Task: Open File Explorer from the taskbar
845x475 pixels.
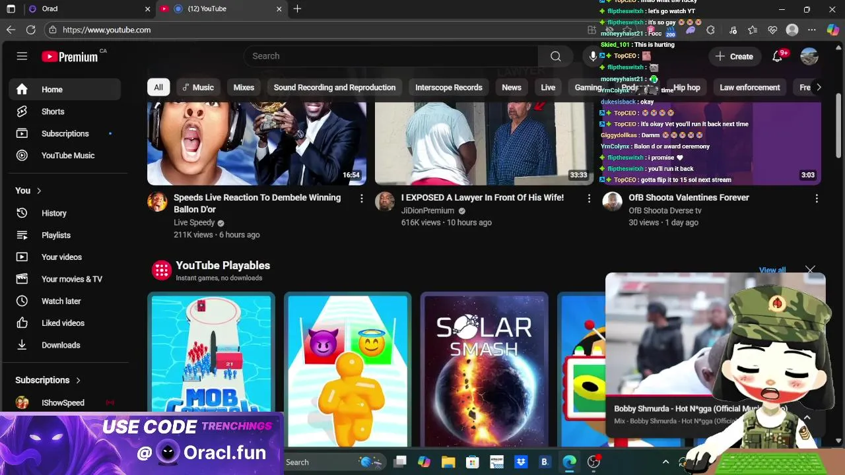Action: point(448,462)
